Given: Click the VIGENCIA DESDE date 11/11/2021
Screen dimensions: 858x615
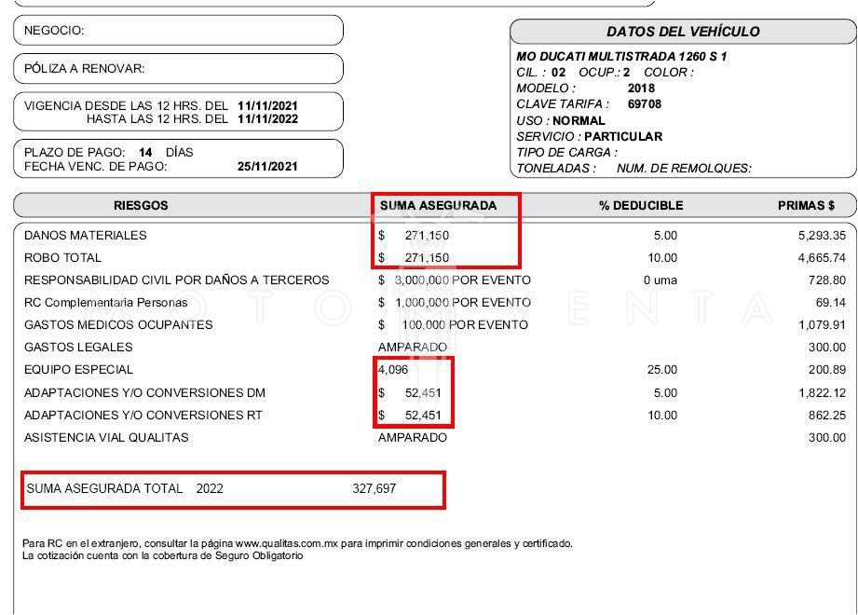Looking at the screenshot, I should pyautogui.click(x=267, y=106).
